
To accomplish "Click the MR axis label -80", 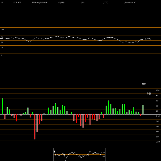I will pyautogui.click(x=157, y=137).
